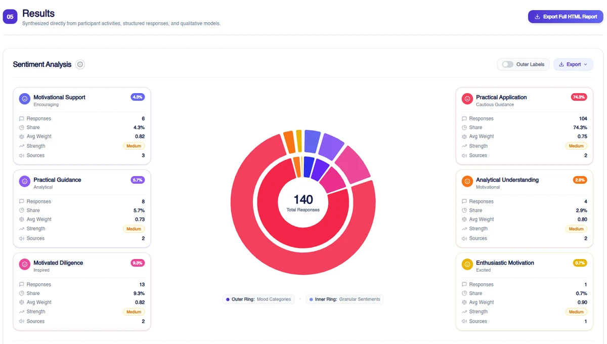Click the 74.3% badge on Practical Application
607x344 pixels.
pos(579,97)
